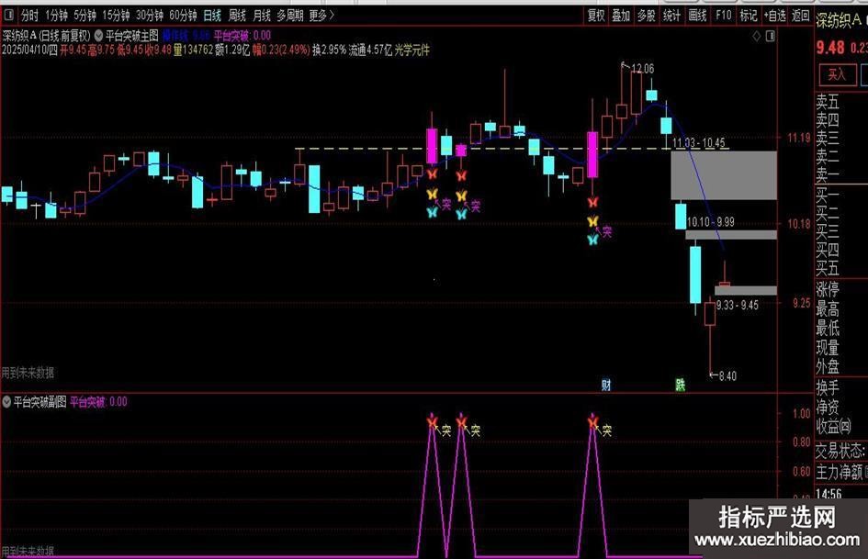Click the cyan butterfly under the third magenta candle

point(592,240)
